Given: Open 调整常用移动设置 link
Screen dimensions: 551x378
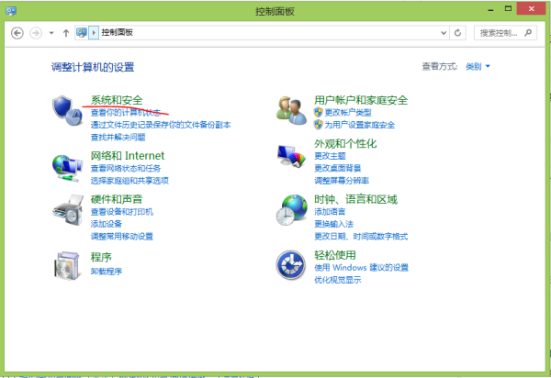Looking at the screenshot, I should click(x=121, y=237).
